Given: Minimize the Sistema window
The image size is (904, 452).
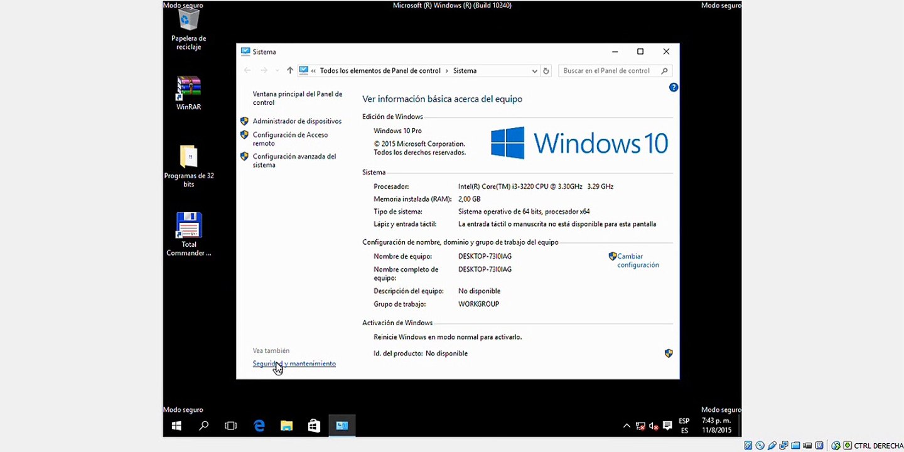Looking at the screenshot, I should coord(614,51).
